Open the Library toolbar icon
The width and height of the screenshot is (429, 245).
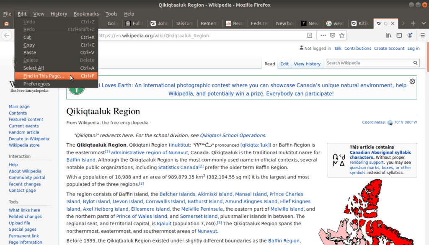tap(389, 35)
